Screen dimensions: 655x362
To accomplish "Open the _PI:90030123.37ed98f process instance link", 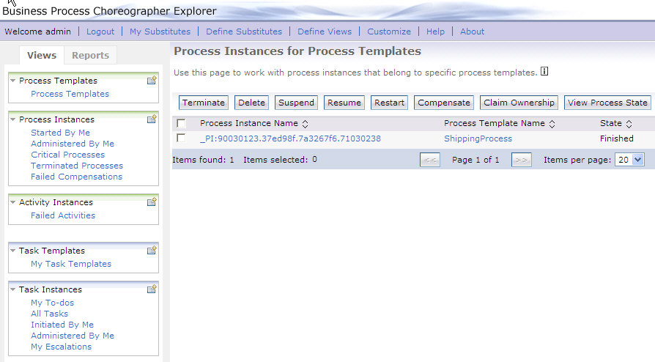I will [x=290, y=138].
